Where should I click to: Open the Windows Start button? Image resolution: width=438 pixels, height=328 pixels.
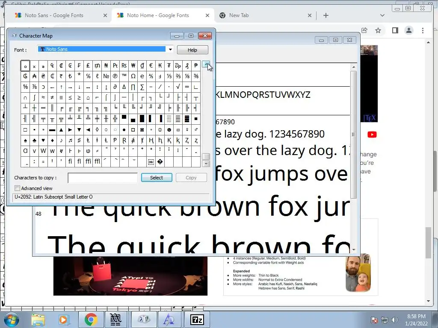pyautogui.click(x=11, y=319)
